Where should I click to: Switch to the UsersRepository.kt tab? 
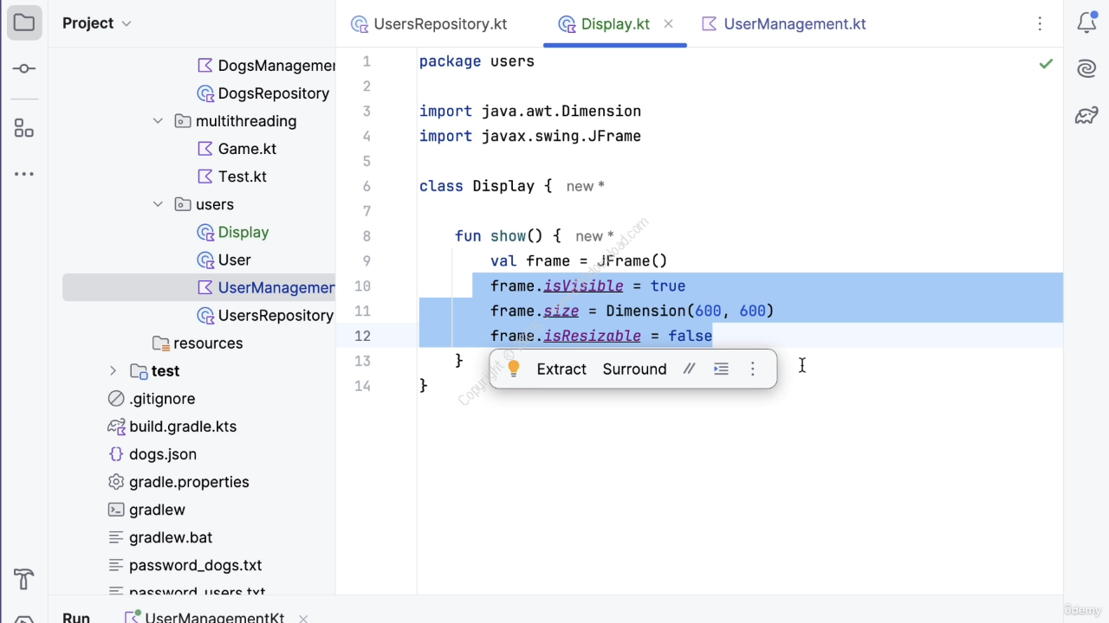429,24
